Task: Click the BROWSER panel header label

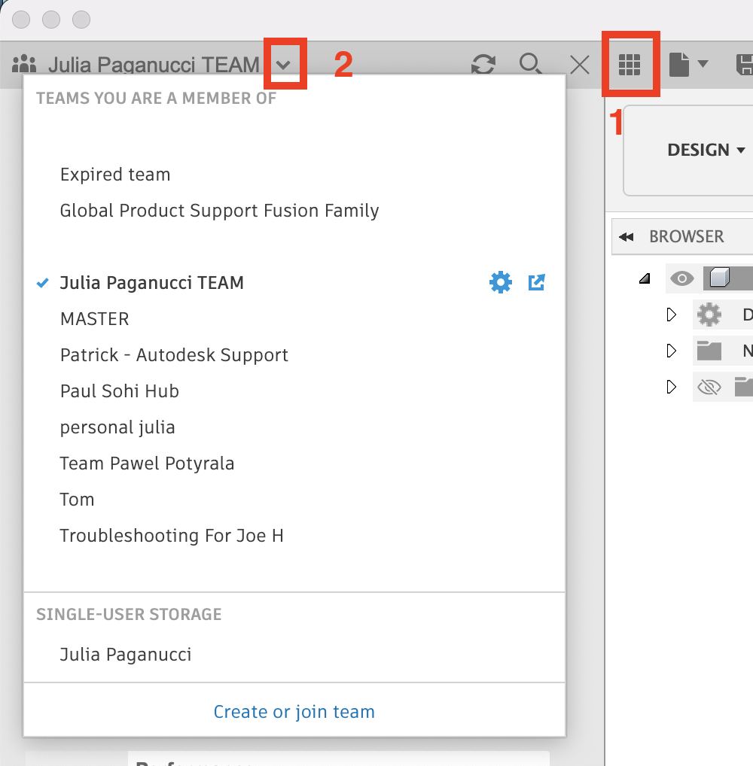Action: pos(687,236)
